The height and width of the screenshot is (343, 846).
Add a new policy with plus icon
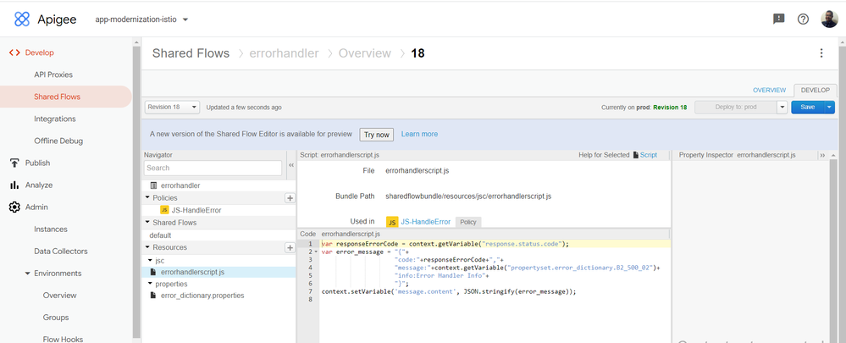click(290, 198)
